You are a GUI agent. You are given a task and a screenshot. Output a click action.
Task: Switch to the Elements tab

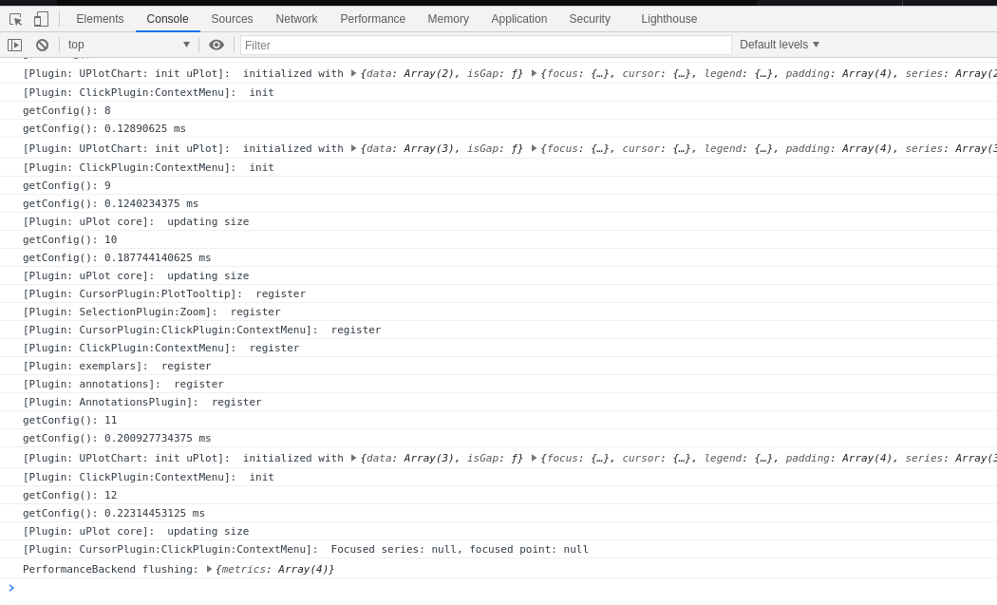pos(100,19)
